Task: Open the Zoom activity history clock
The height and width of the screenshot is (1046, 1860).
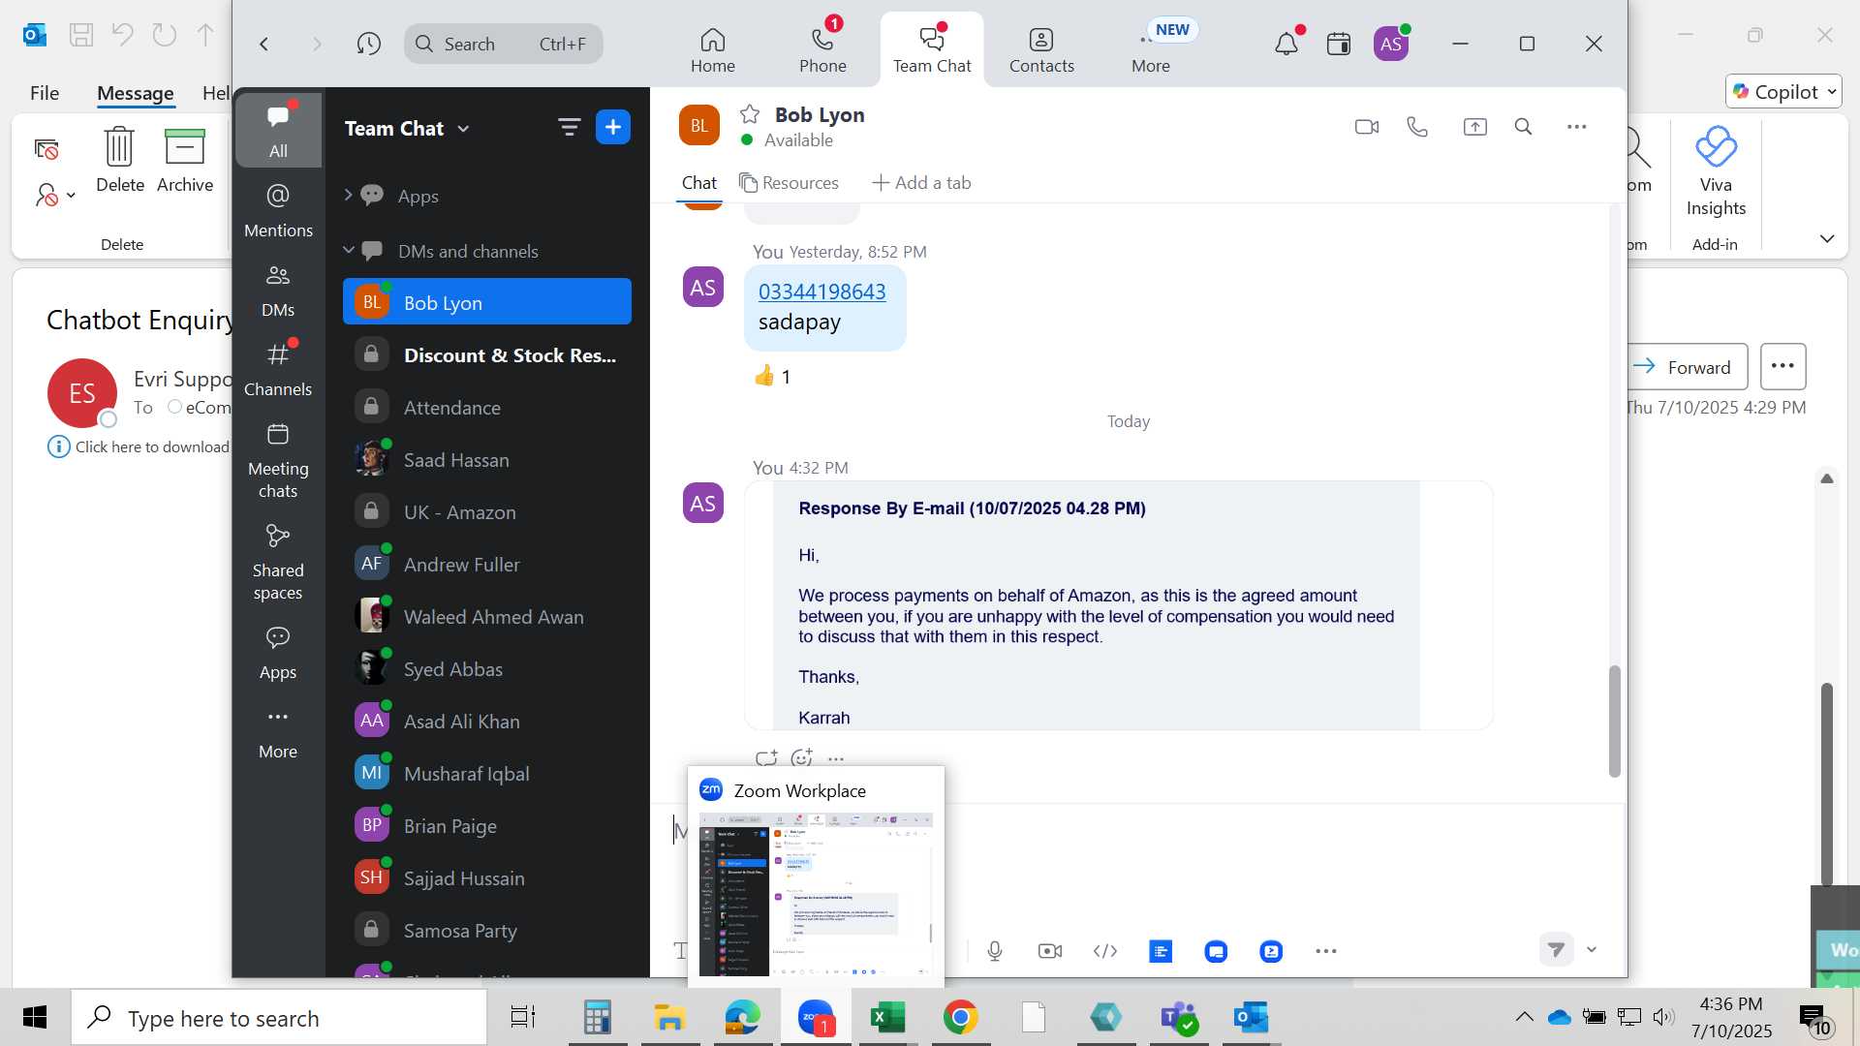Action: pyautogui.click(x=368, y=44)
